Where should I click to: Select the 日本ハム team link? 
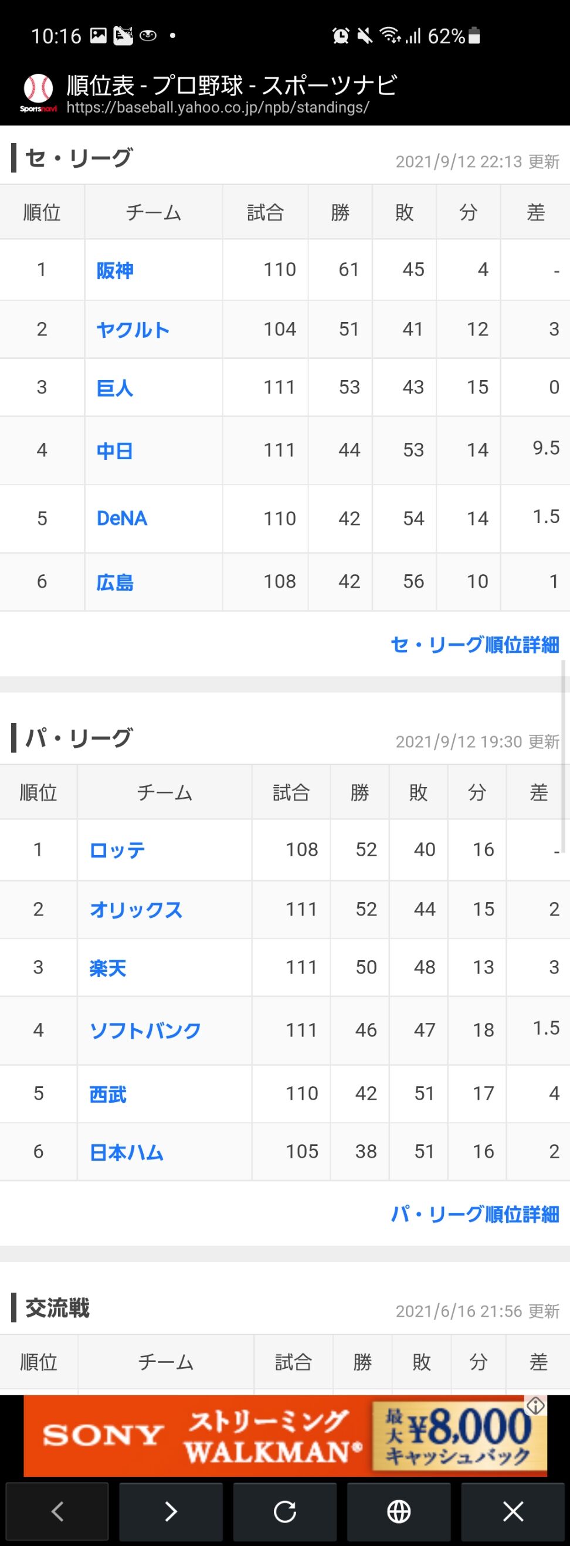[127, 1152]
